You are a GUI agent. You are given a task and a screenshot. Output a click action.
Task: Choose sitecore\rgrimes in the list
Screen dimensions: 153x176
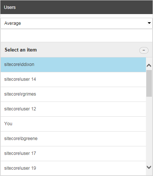pyautogui.click(x=73, y=94)
